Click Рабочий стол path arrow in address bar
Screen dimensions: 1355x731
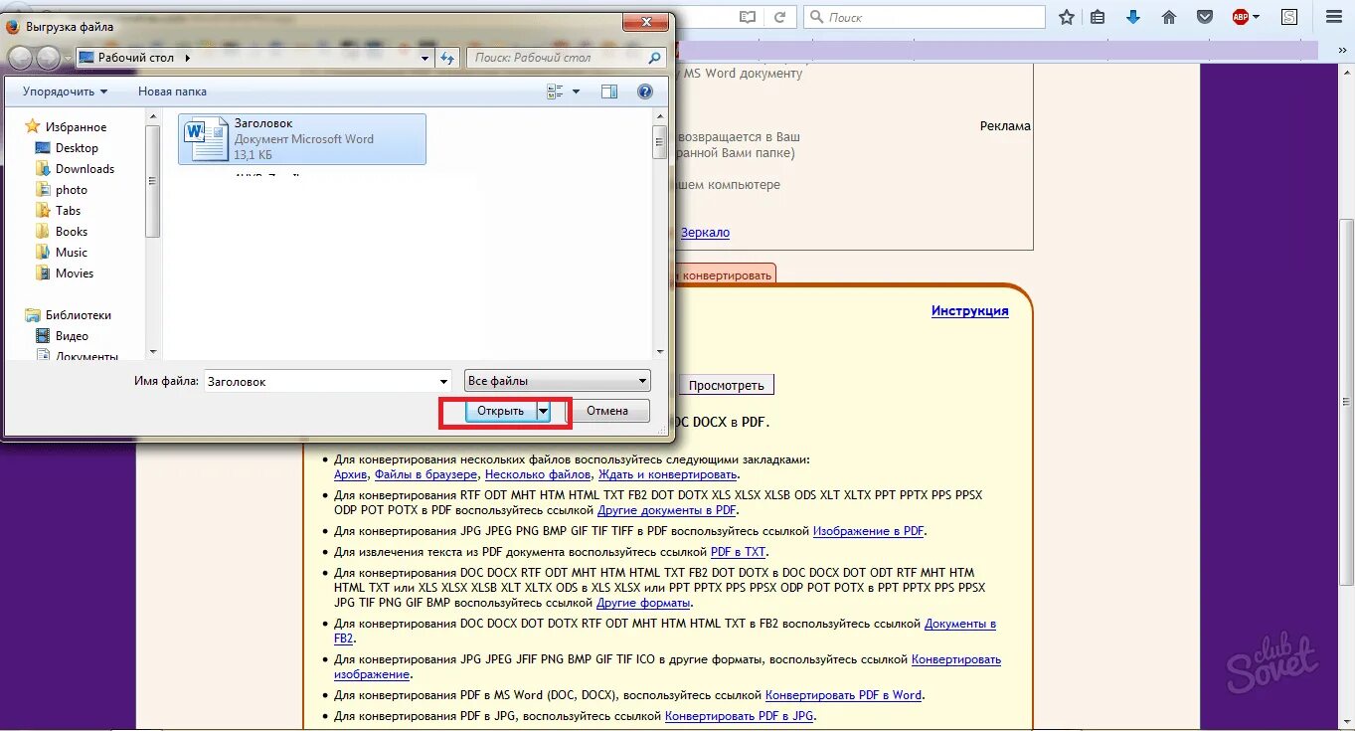(x=187, y=58)
